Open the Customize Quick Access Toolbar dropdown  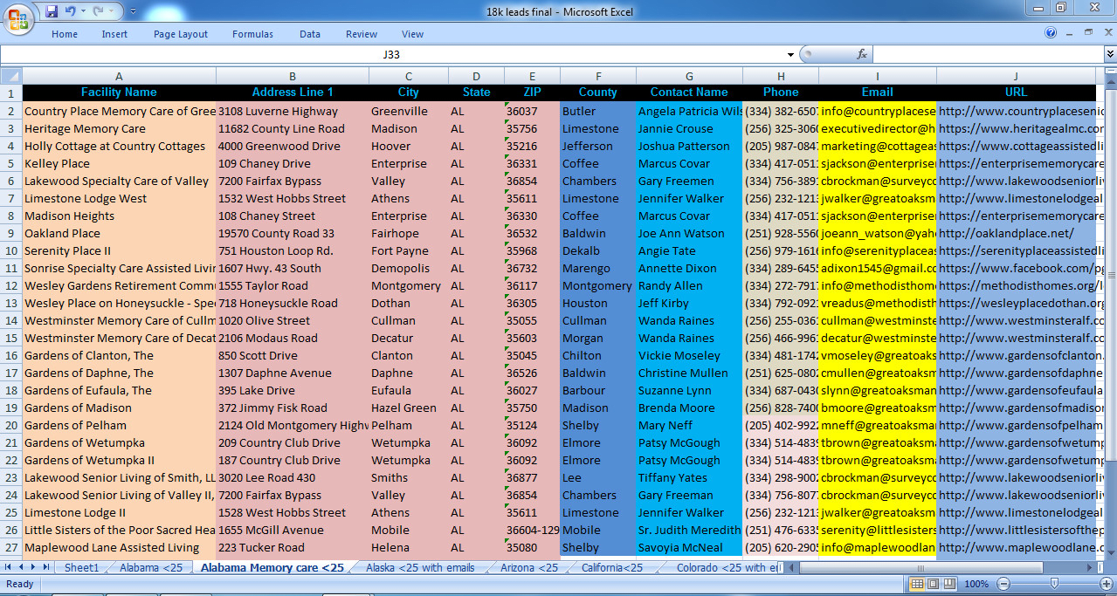coord(133,10)
